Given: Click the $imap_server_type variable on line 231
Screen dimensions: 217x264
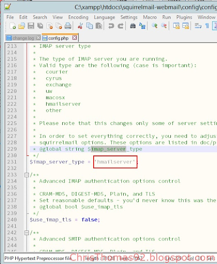Looking at the screenshot, I should 57,162.
